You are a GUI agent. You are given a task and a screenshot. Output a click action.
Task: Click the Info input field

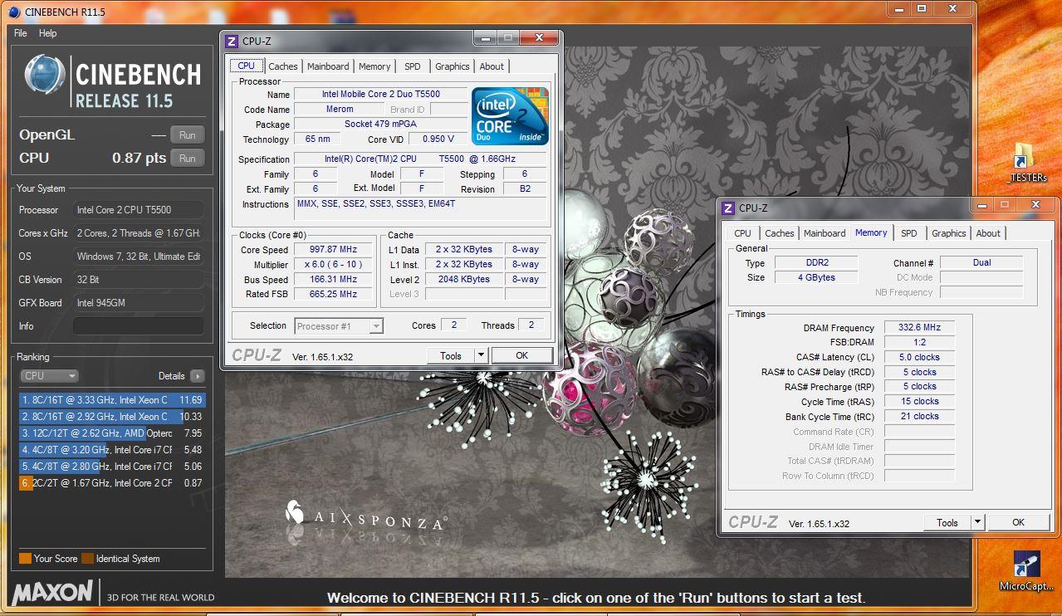pos(138,326)
